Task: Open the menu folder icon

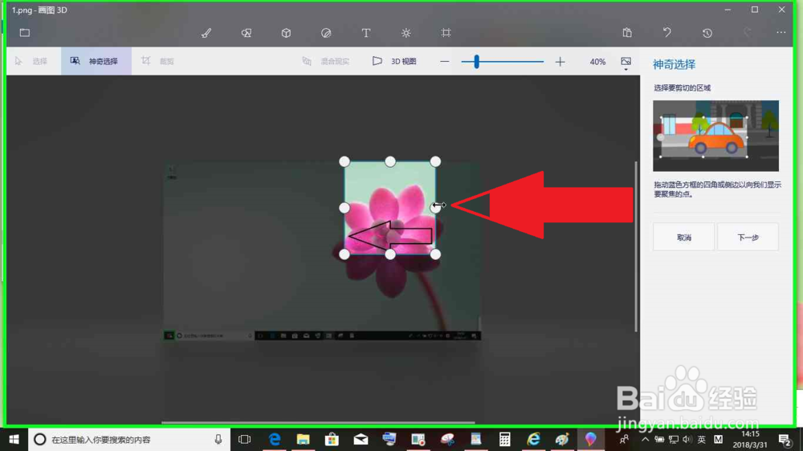Action: click(x=25, y=33)
